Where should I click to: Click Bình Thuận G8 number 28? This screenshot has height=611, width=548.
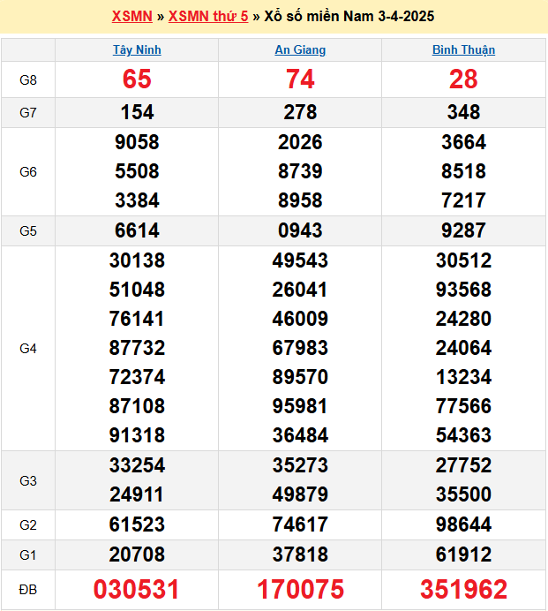(463, 79)
